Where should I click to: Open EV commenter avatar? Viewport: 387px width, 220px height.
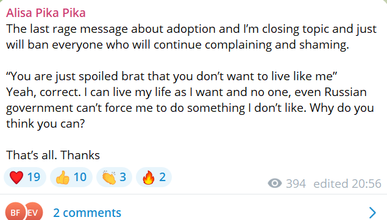34,212
